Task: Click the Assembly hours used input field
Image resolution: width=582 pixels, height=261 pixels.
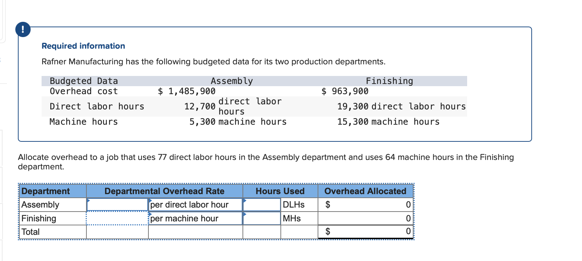Action: [x=261, y=205]
